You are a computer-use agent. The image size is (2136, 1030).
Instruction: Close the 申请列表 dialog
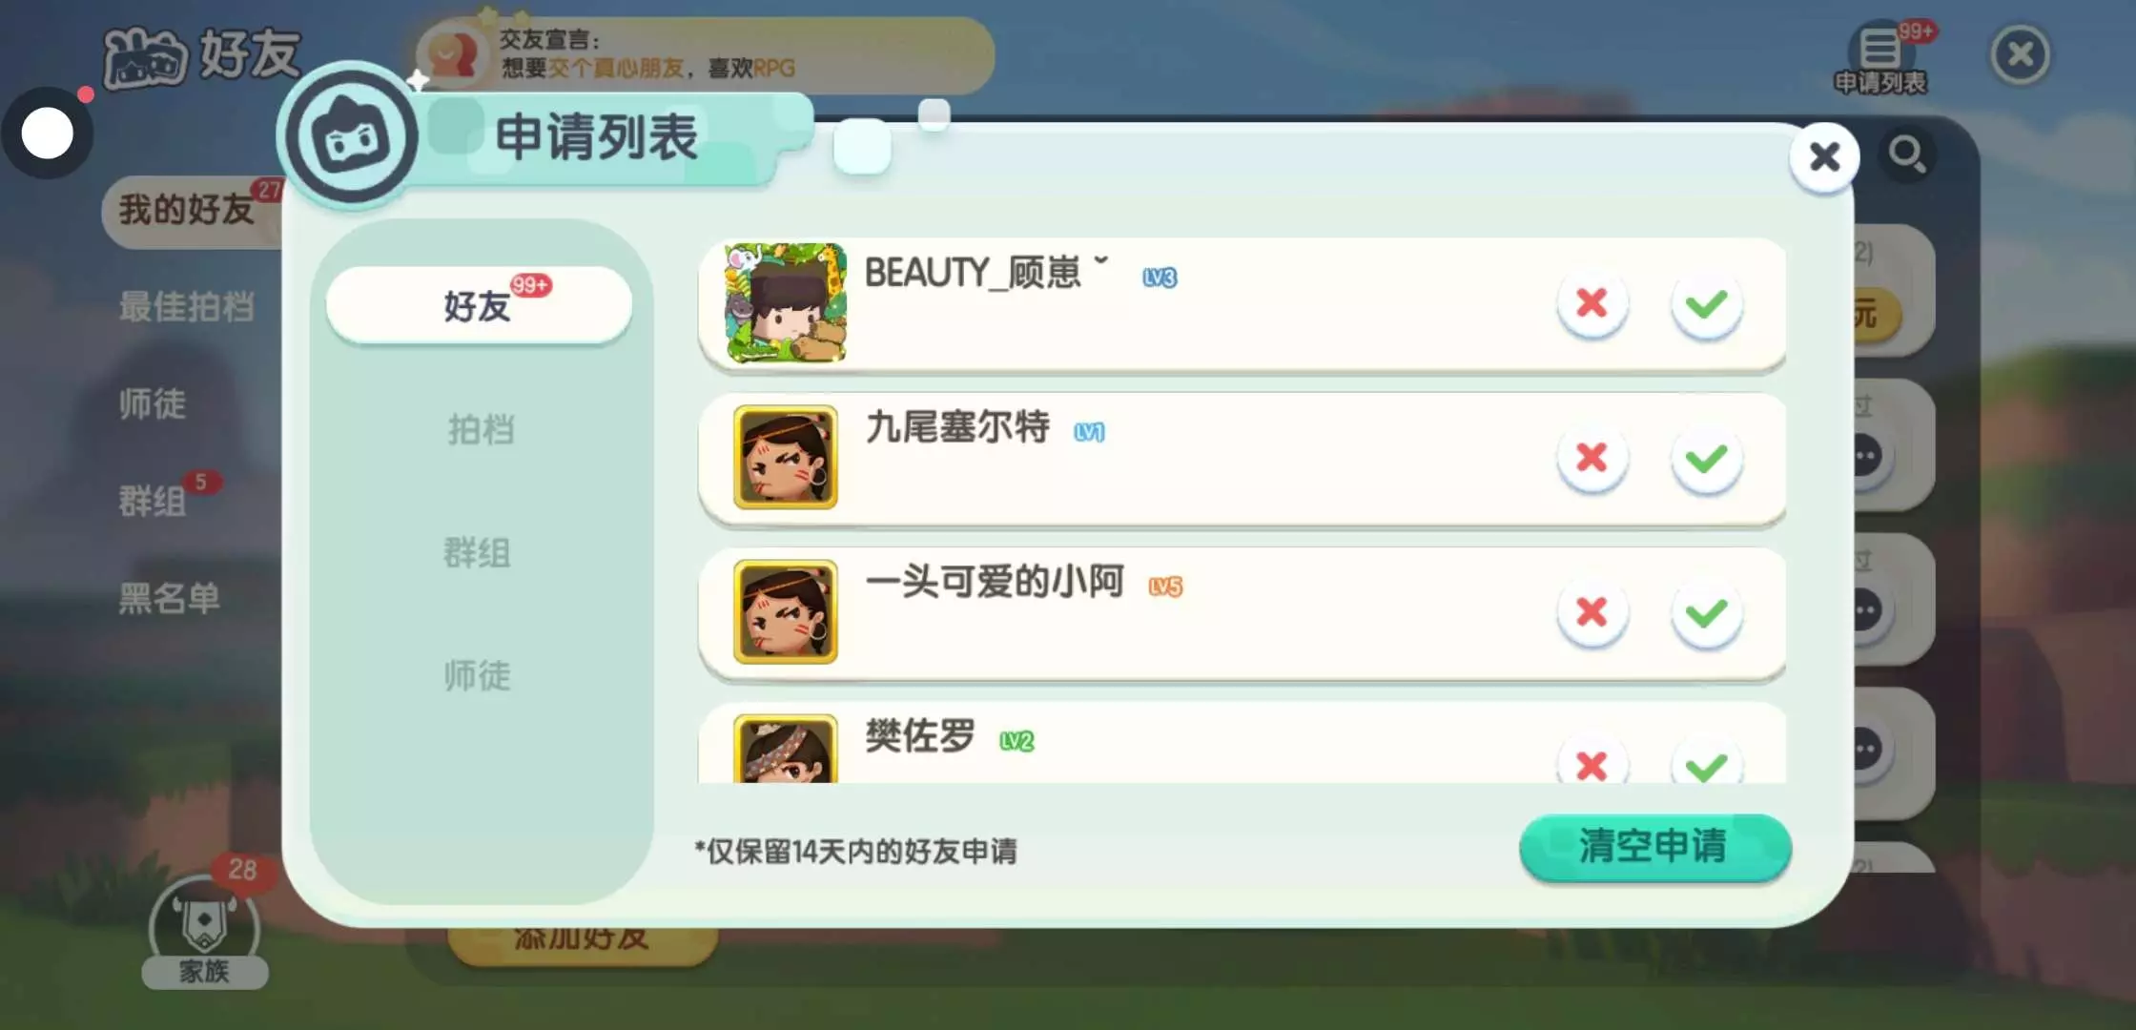(1824, 156)
